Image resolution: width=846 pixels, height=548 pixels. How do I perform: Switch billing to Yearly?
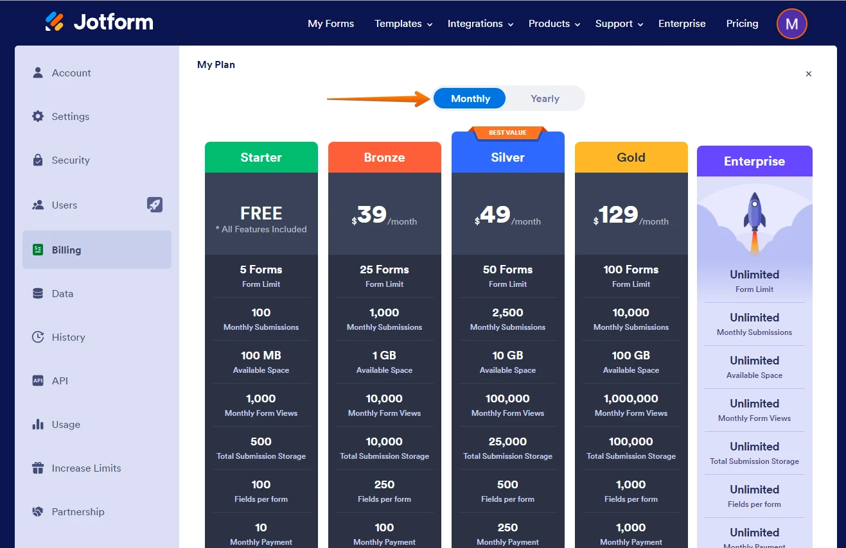pos(544,98)
